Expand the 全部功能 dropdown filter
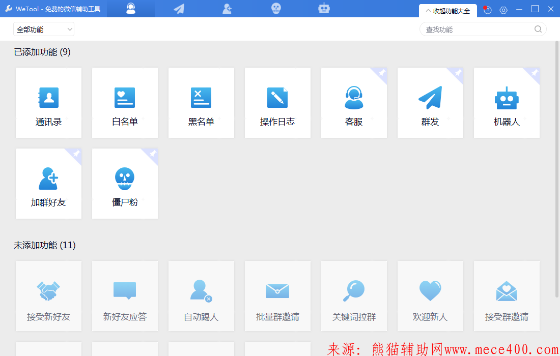Image resolution: width=560 pixels, height=356 pixels. point(44,29)
